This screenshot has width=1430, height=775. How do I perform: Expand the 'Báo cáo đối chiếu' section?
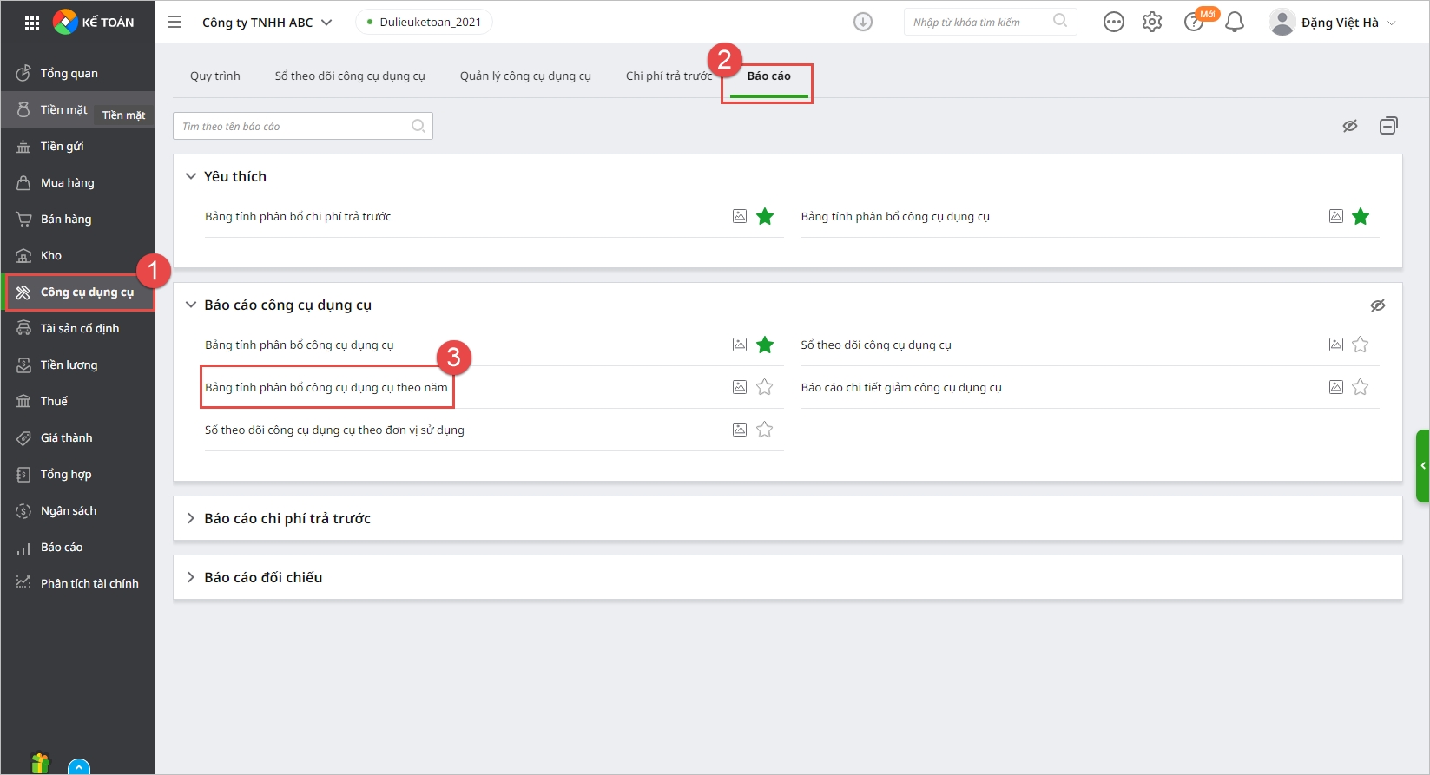(x=191, y=577)
